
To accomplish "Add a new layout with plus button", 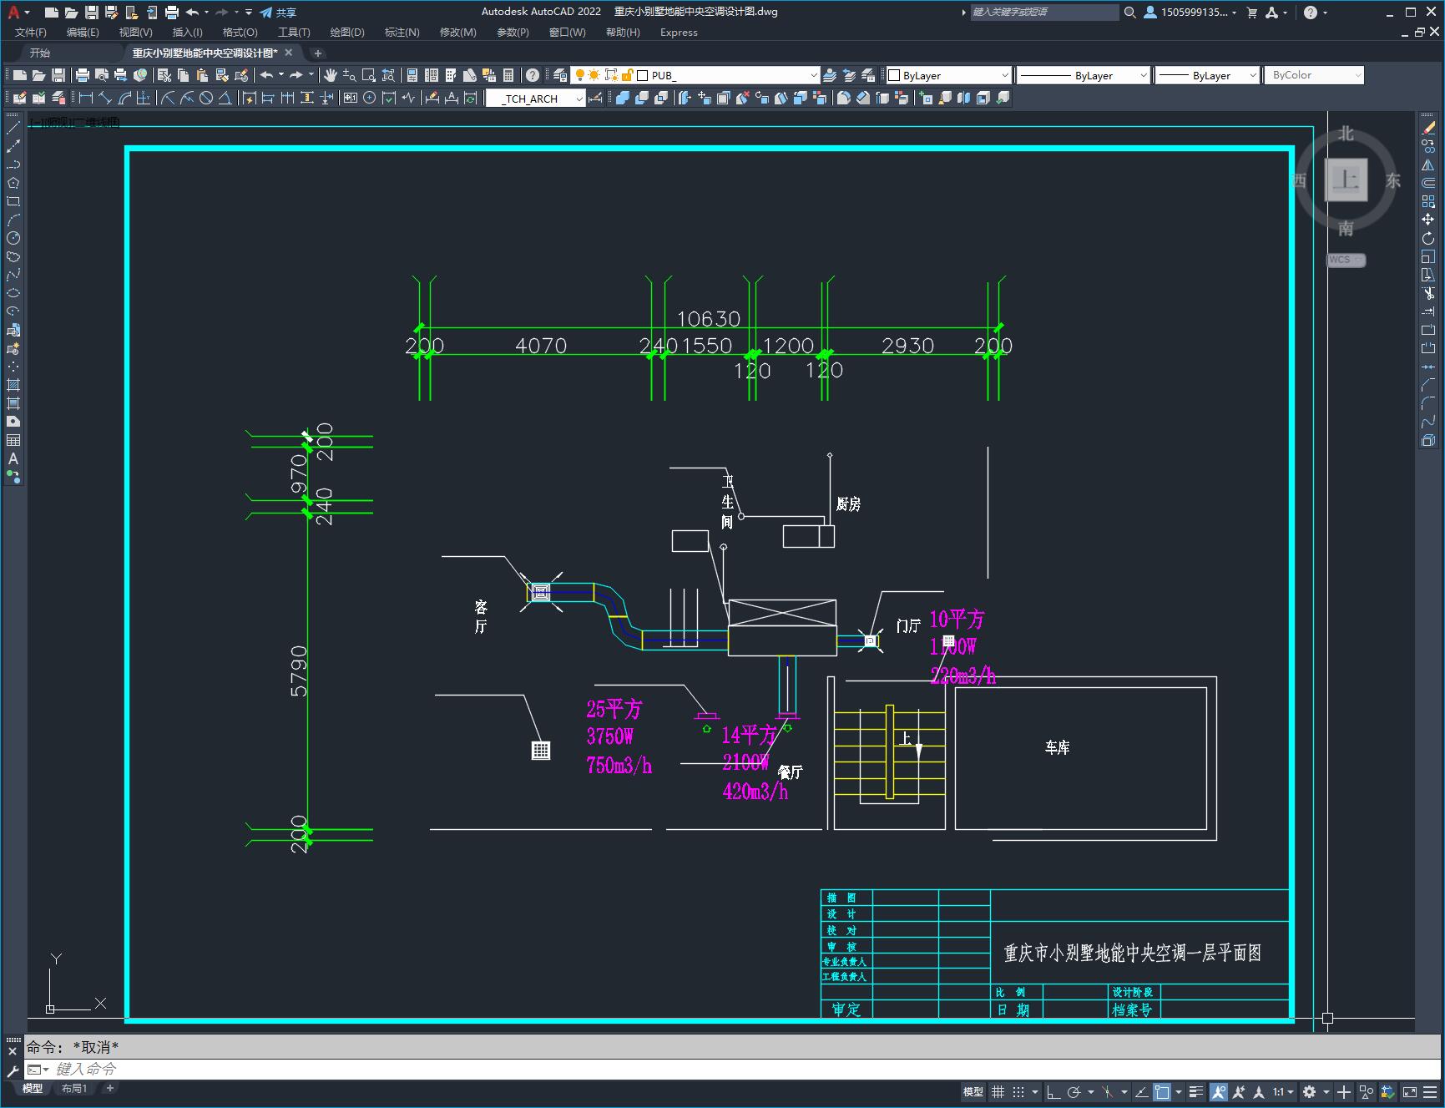I will tap(109, 1088).
